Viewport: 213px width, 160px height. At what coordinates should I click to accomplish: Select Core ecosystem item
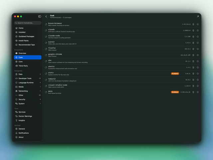point(28,62)
